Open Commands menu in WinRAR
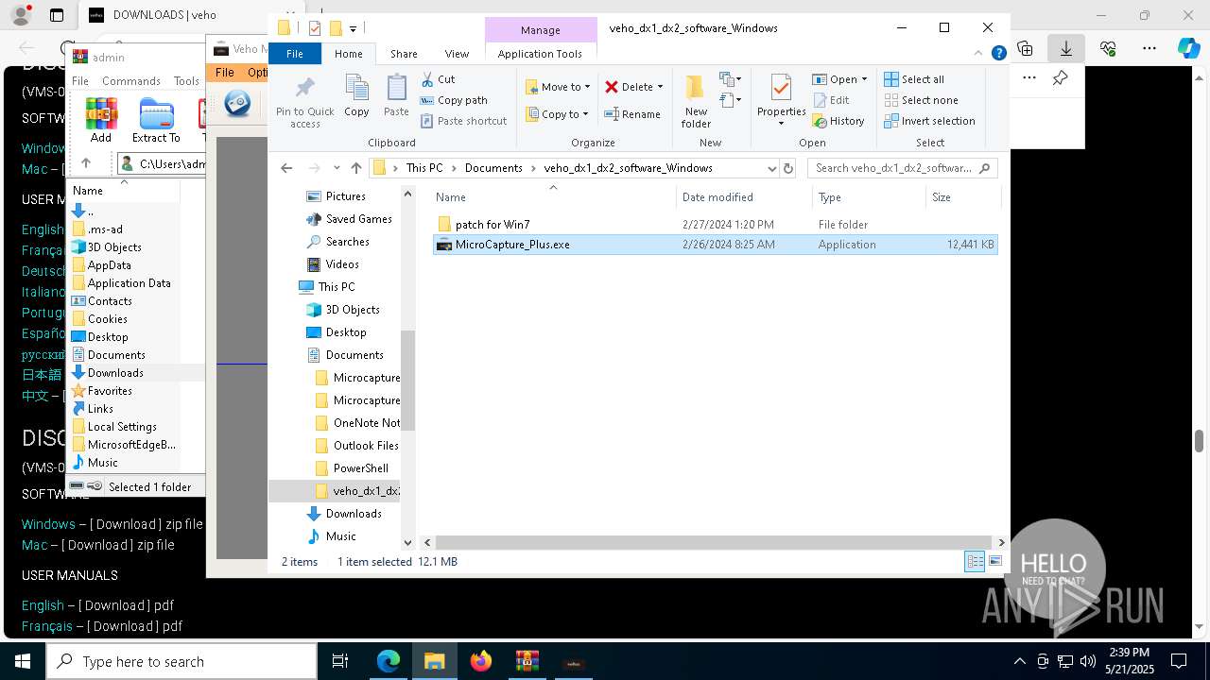Image resolution: width=1210 pixels, height=680 pixels. pos(131,81)
